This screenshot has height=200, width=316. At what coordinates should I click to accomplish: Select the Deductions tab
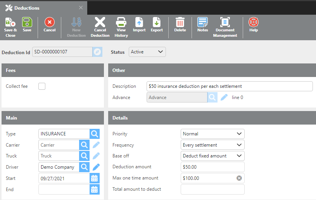click(x=27, y=8)
